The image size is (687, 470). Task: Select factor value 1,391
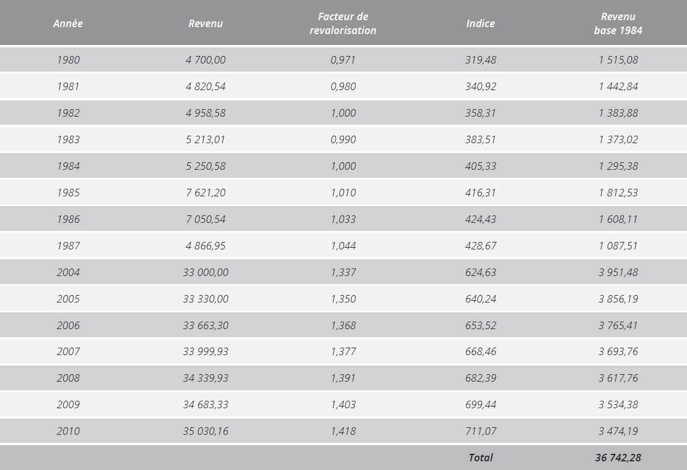[343, 378]
